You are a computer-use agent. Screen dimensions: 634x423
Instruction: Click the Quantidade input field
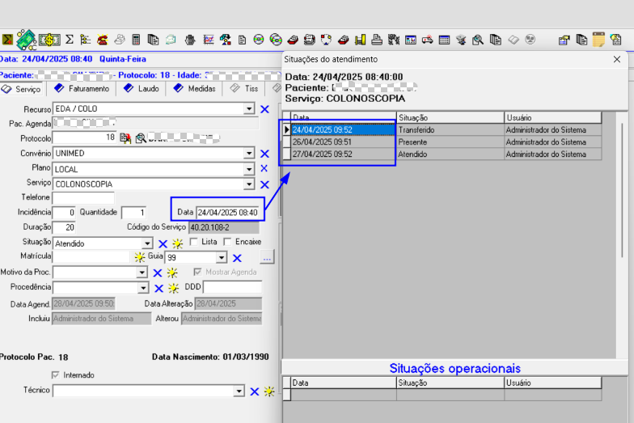coord(134,213)
